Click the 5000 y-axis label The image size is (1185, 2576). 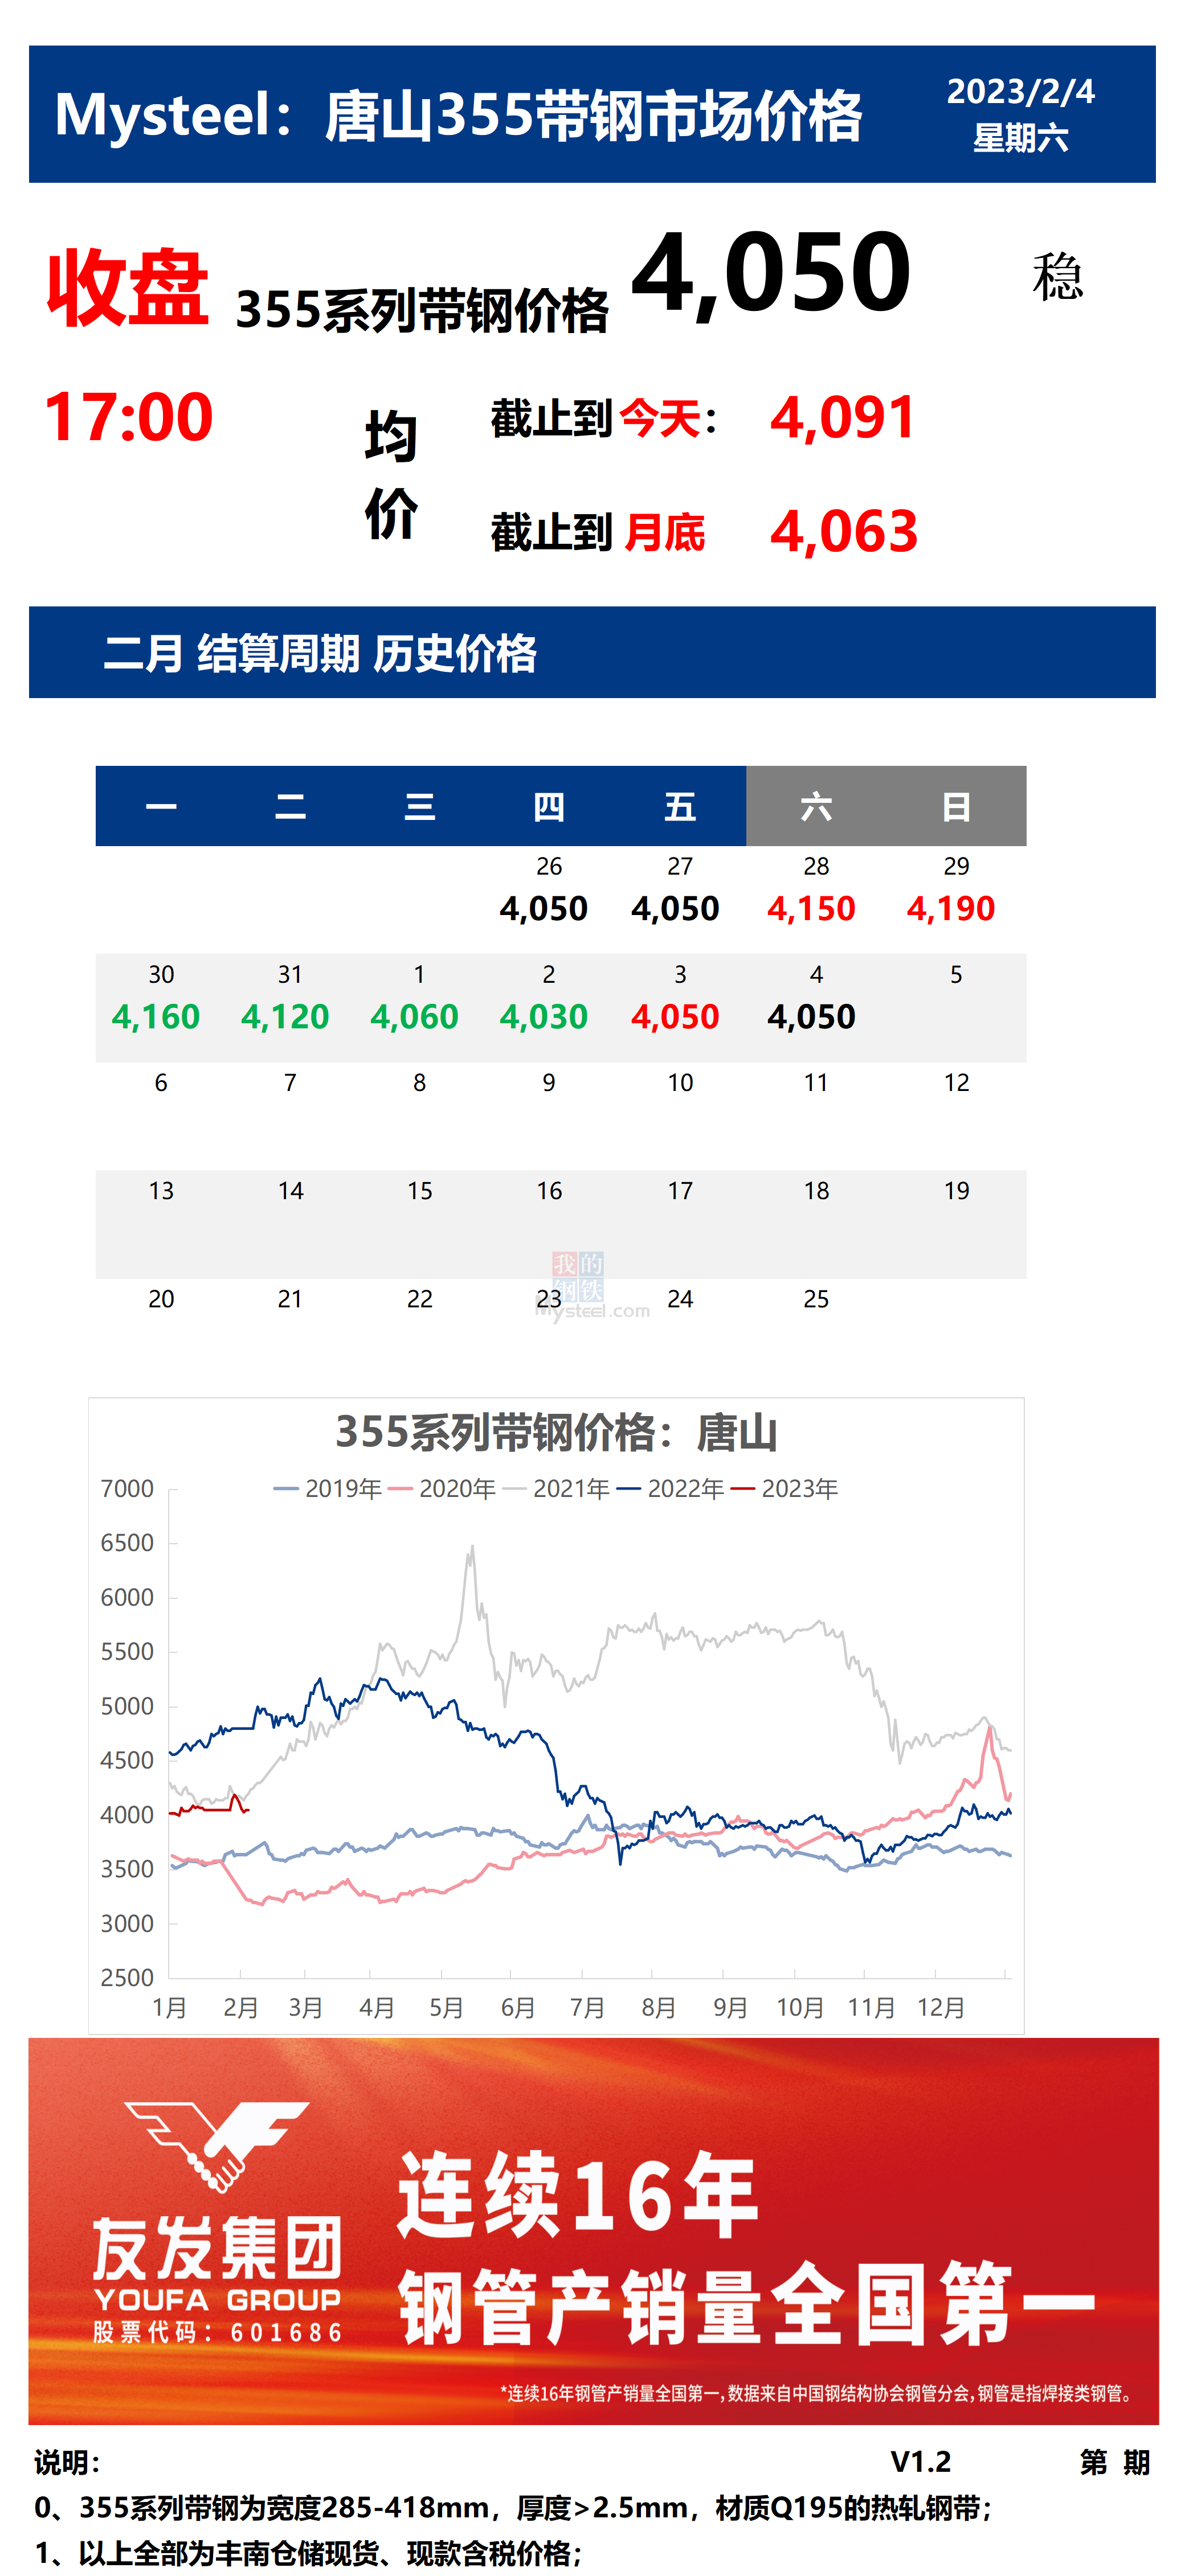coord(127,1707)
